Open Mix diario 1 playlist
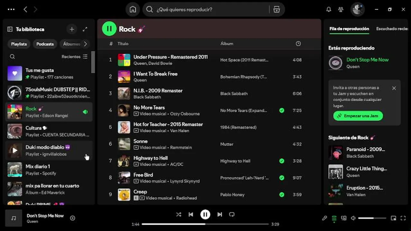Image resolution: width=411 pixels, height=231 pixels. click(x=49, y=170)
